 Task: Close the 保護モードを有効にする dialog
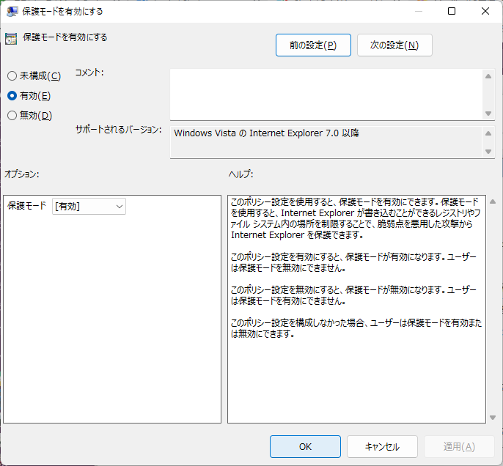[485, 11]
